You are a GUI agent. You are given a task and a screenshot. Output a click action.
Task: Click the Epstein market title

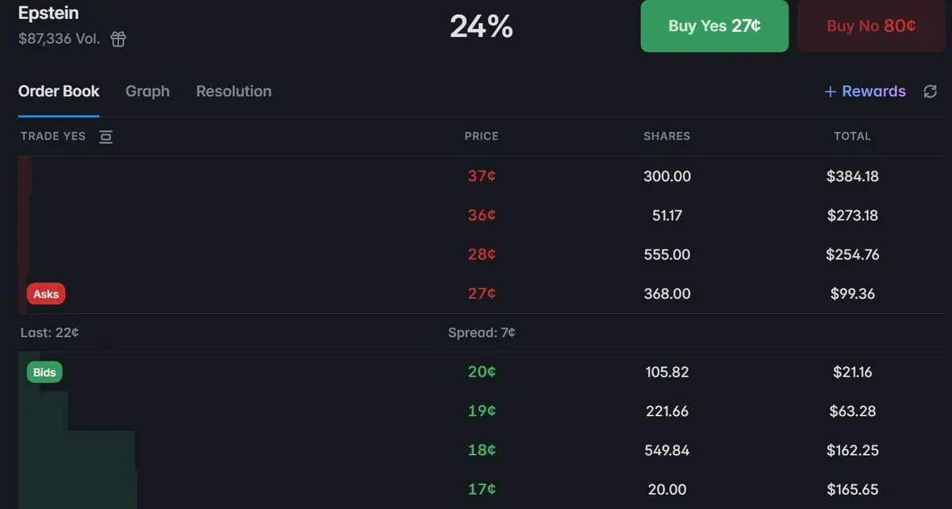[48, 13]
